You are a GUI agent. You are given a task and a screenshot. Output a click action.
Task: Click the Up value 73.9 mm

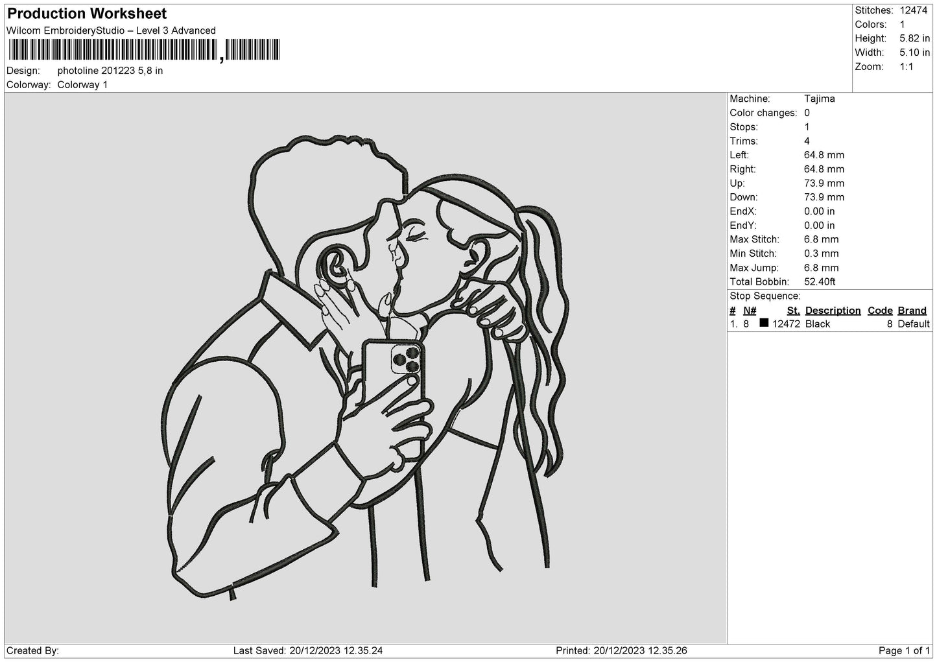click(824, 183)
